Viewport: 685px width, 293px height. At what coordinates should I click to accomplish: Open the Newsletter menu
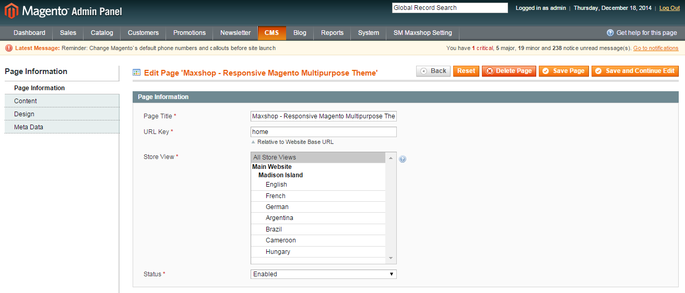click(x=235, y=33)
